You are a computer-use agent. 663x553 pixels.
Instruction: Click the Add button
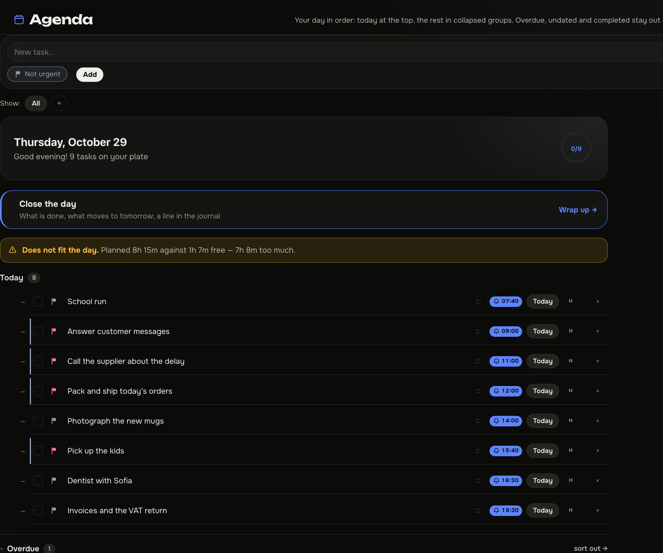pos(90,75)
